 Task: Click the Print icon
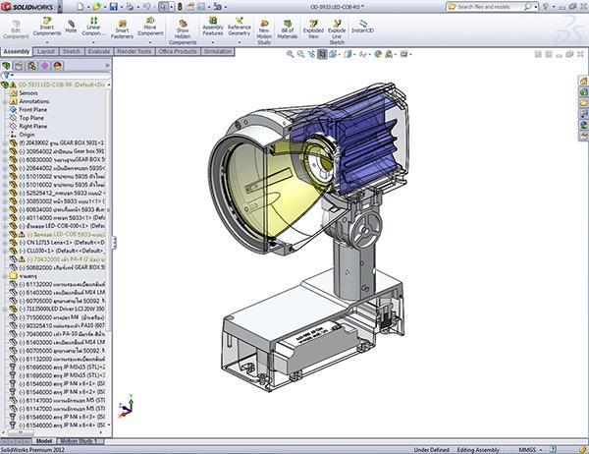click(x=130, y=7)
